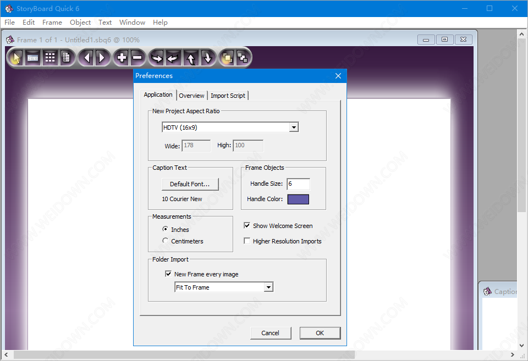Select the arrow pointer tool
Screen dimensions: 528x361
point(16,57)
